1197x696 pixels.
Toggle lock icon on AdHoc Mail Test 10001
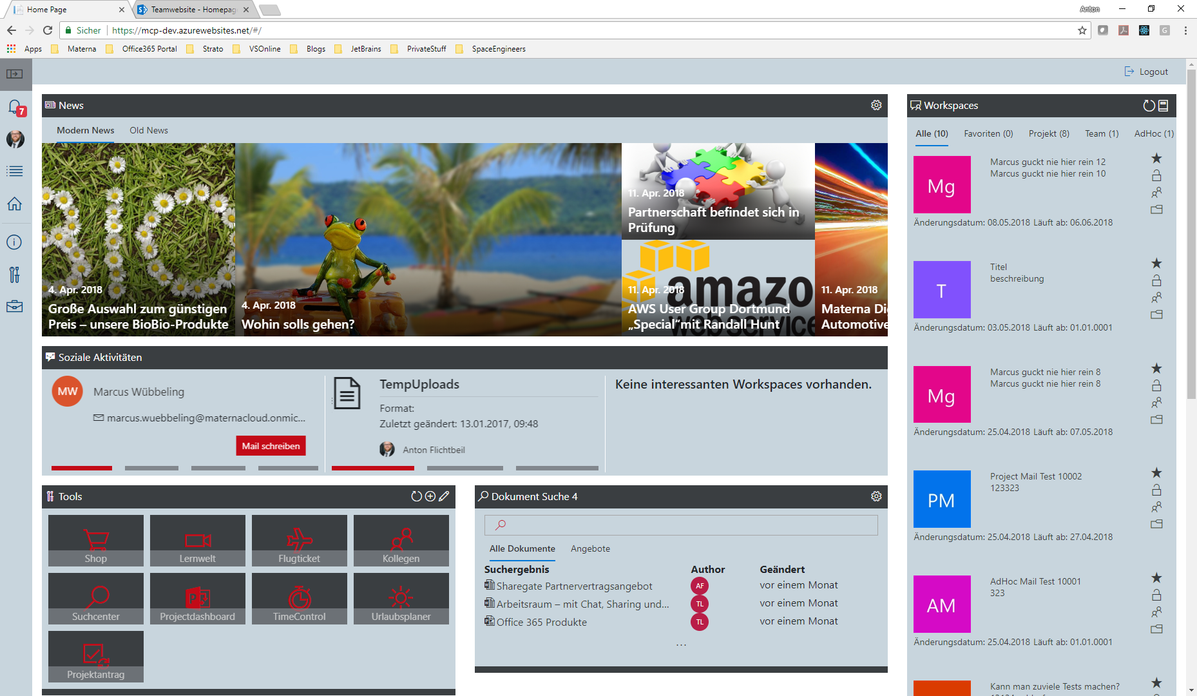(x=1156, y=595)
